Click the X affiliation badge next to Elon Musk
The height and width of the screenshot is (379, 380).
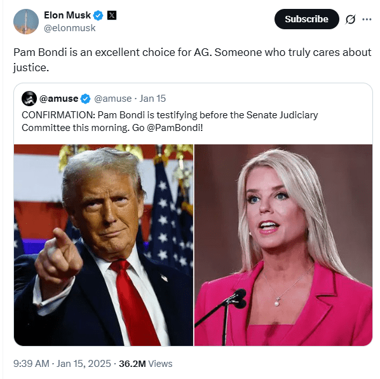point(112,15)
